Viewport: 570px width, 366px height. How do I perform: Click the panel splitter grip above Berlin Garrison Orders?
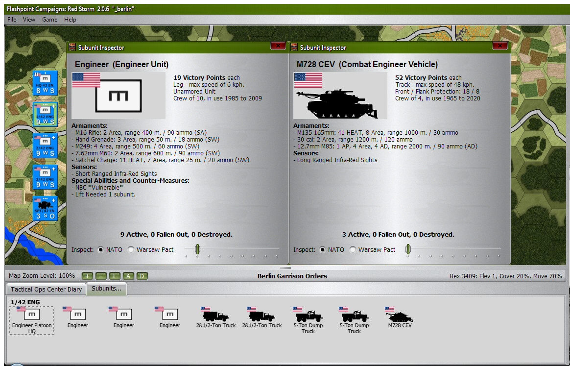point(285,268)
